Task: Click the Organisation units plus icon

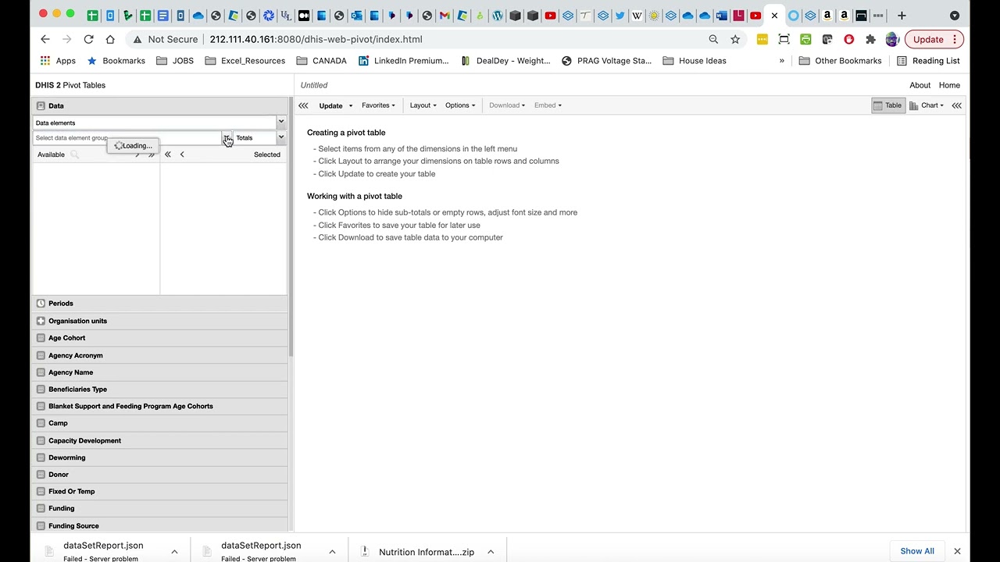Action: pos(41,321)
